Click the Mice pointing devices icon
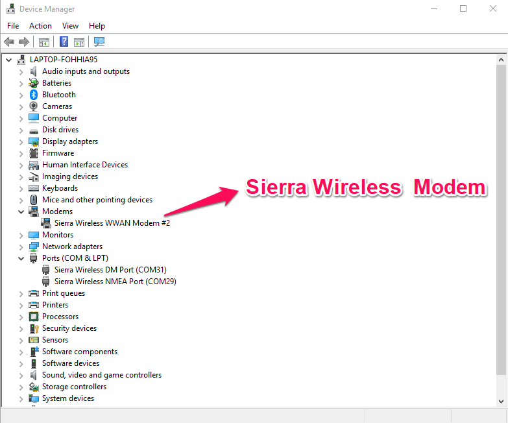The image size is (508, 423). [33, 200]
